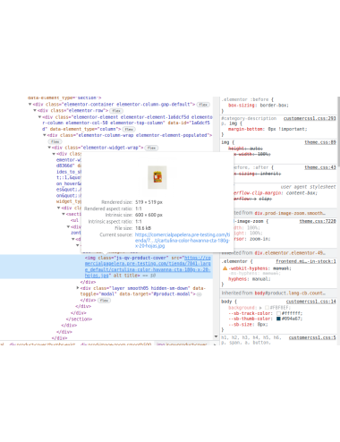340x442 pixels.
Task: Click the ellipsis badge after the layer smooth05 div
Action: click(x=199, y=294)
